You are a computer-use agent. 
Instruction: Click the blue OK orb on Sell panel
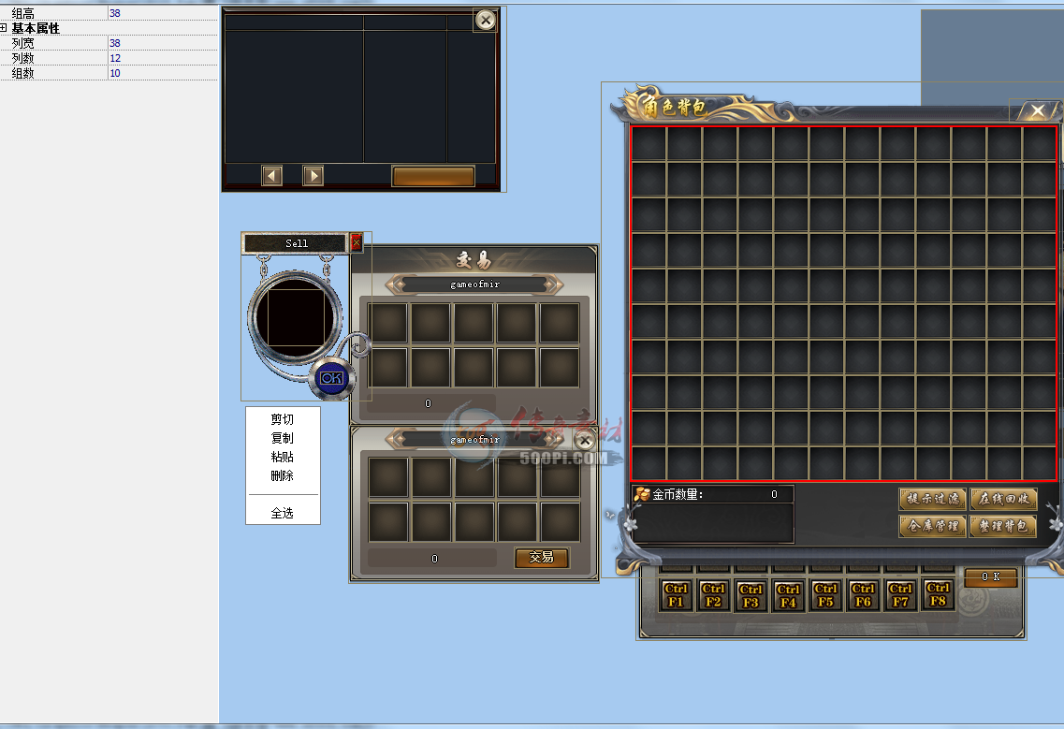332,378
